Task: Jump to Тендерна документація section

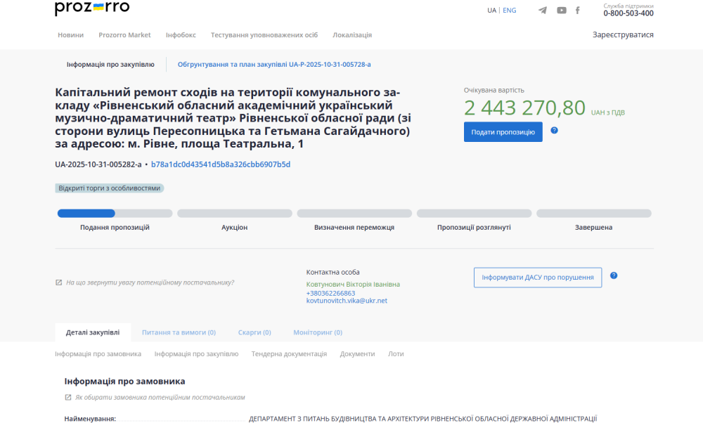Action: (x=289, y=354)
